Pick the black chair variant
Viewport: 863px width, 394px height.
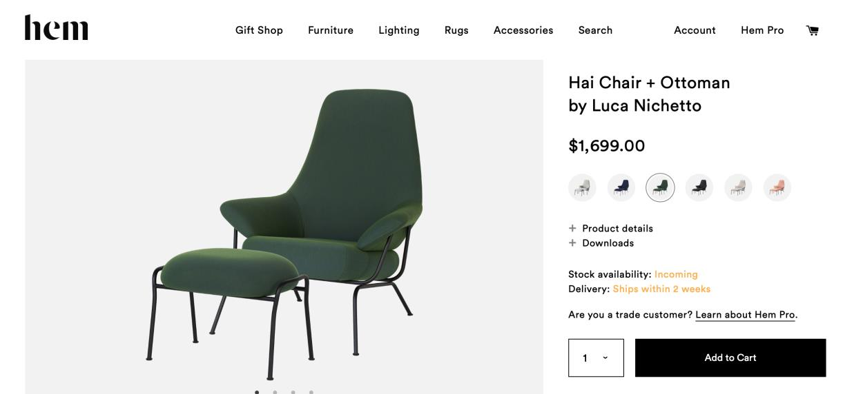699,187
